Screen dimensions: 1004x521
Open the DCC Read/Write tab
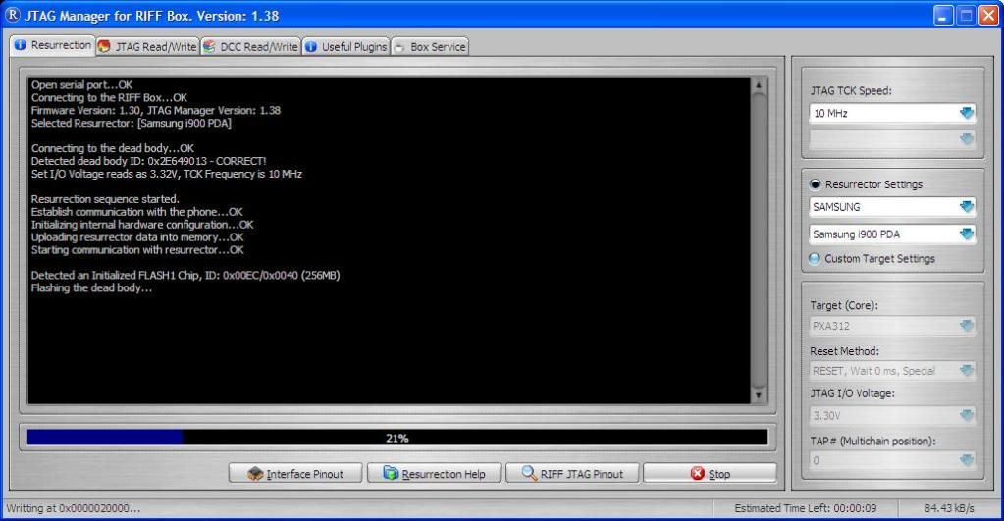(x=250, y=46)
